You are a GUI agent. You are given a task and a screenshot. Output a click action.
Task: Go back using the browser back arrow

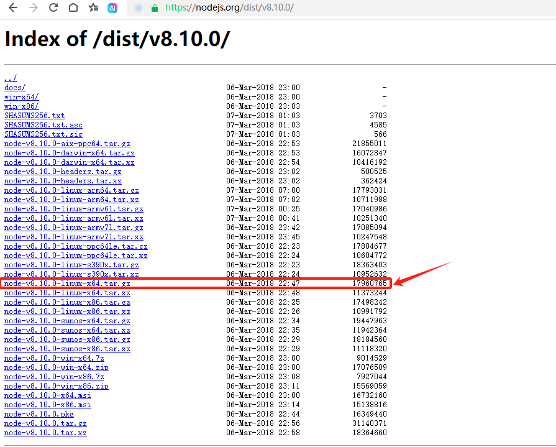[x=13, y=7]
